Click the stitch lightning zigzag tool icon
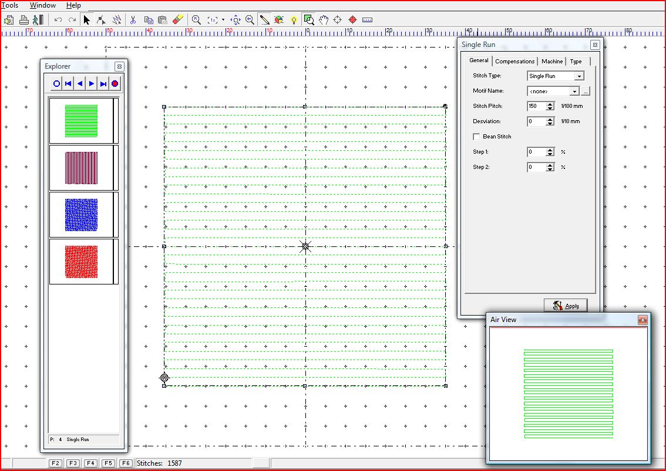666x471 pixels. click(x=116, y=20)
